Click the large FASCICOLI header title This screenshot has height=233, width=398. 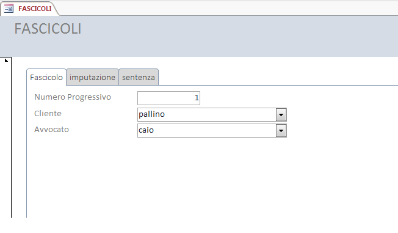coord(48,29)
